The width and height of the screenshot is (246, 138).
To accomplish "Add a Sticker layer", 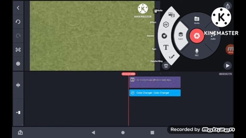I will coord(164,36).
